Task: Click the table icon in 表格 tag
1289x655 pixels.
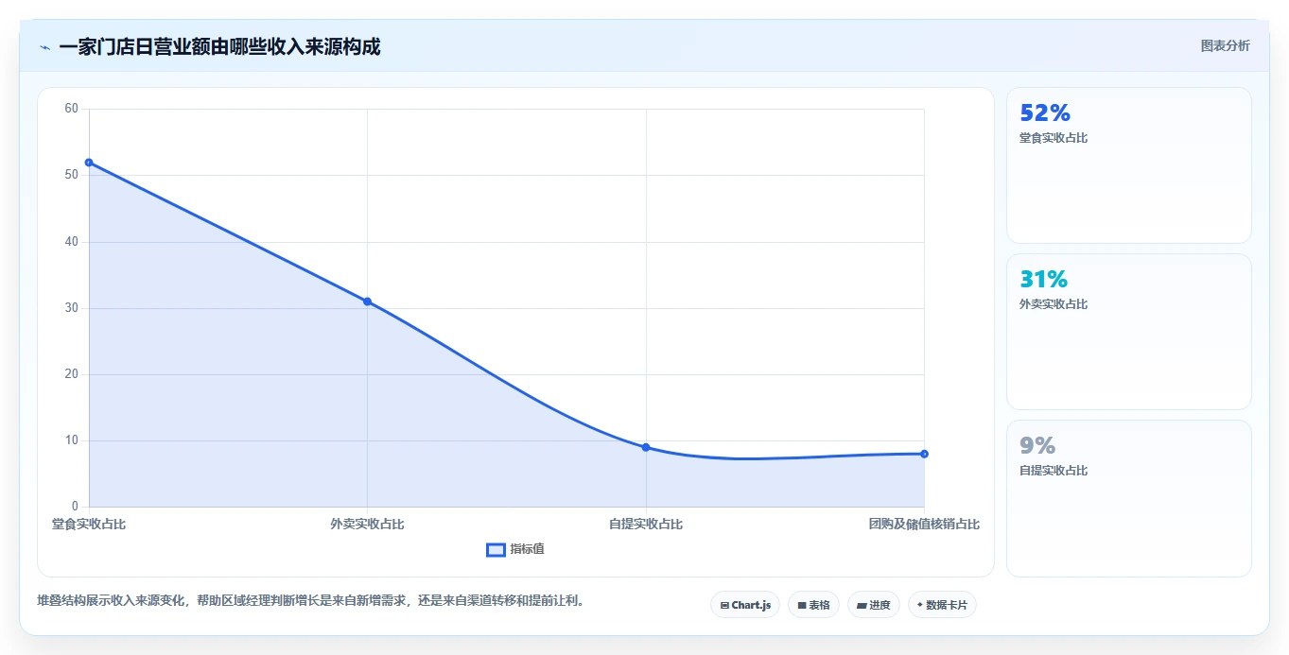Action: (x=802, y=605)
